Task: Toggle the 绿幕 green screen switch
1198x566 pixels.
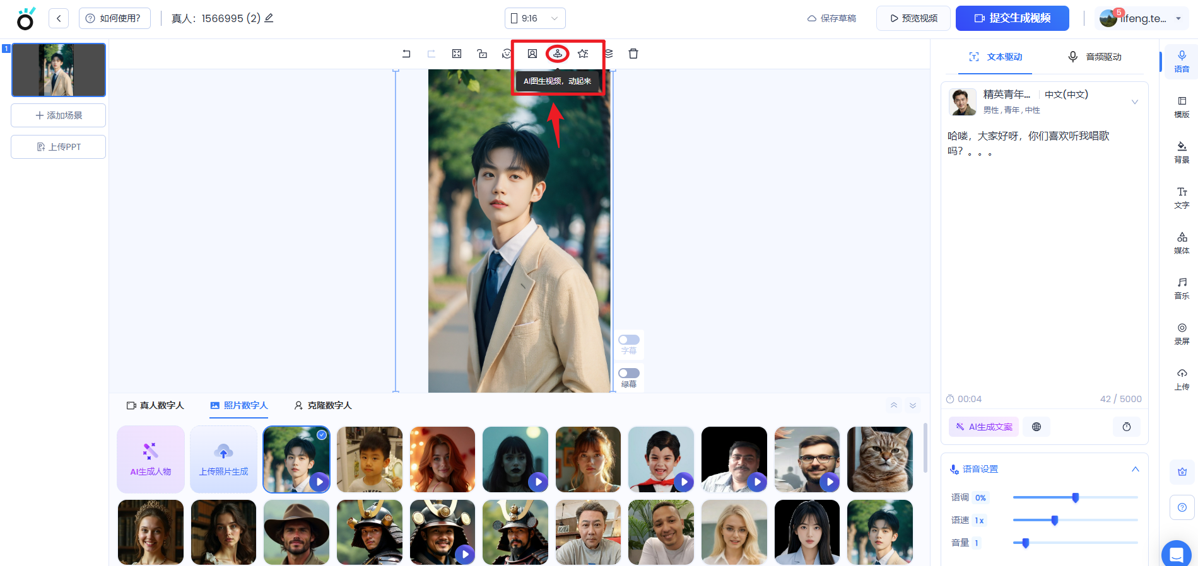Action: 629,373
